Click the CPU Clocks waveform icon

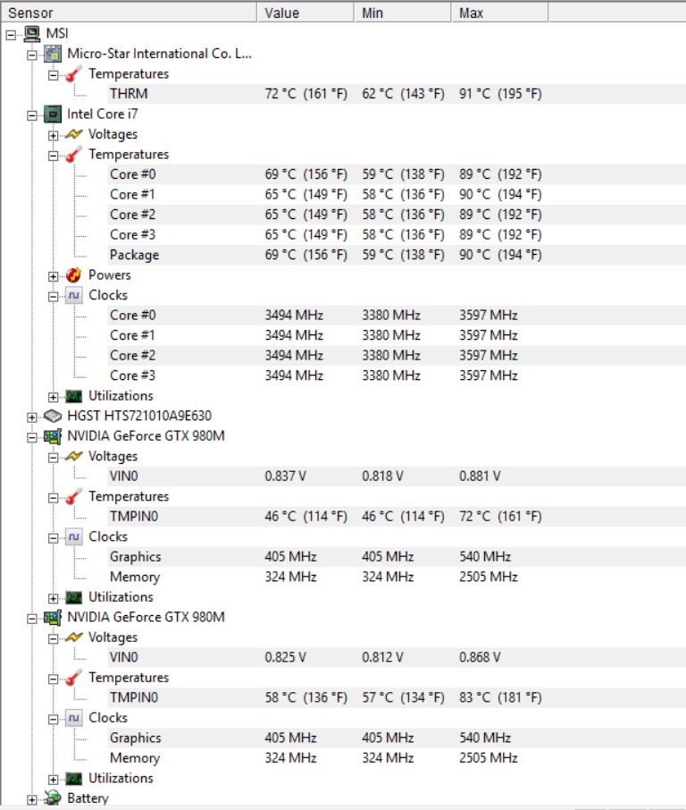74,296
